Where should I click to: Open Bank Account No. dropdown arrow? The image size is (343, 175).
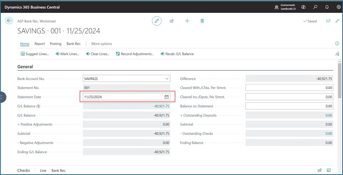[x=167, y=78]
